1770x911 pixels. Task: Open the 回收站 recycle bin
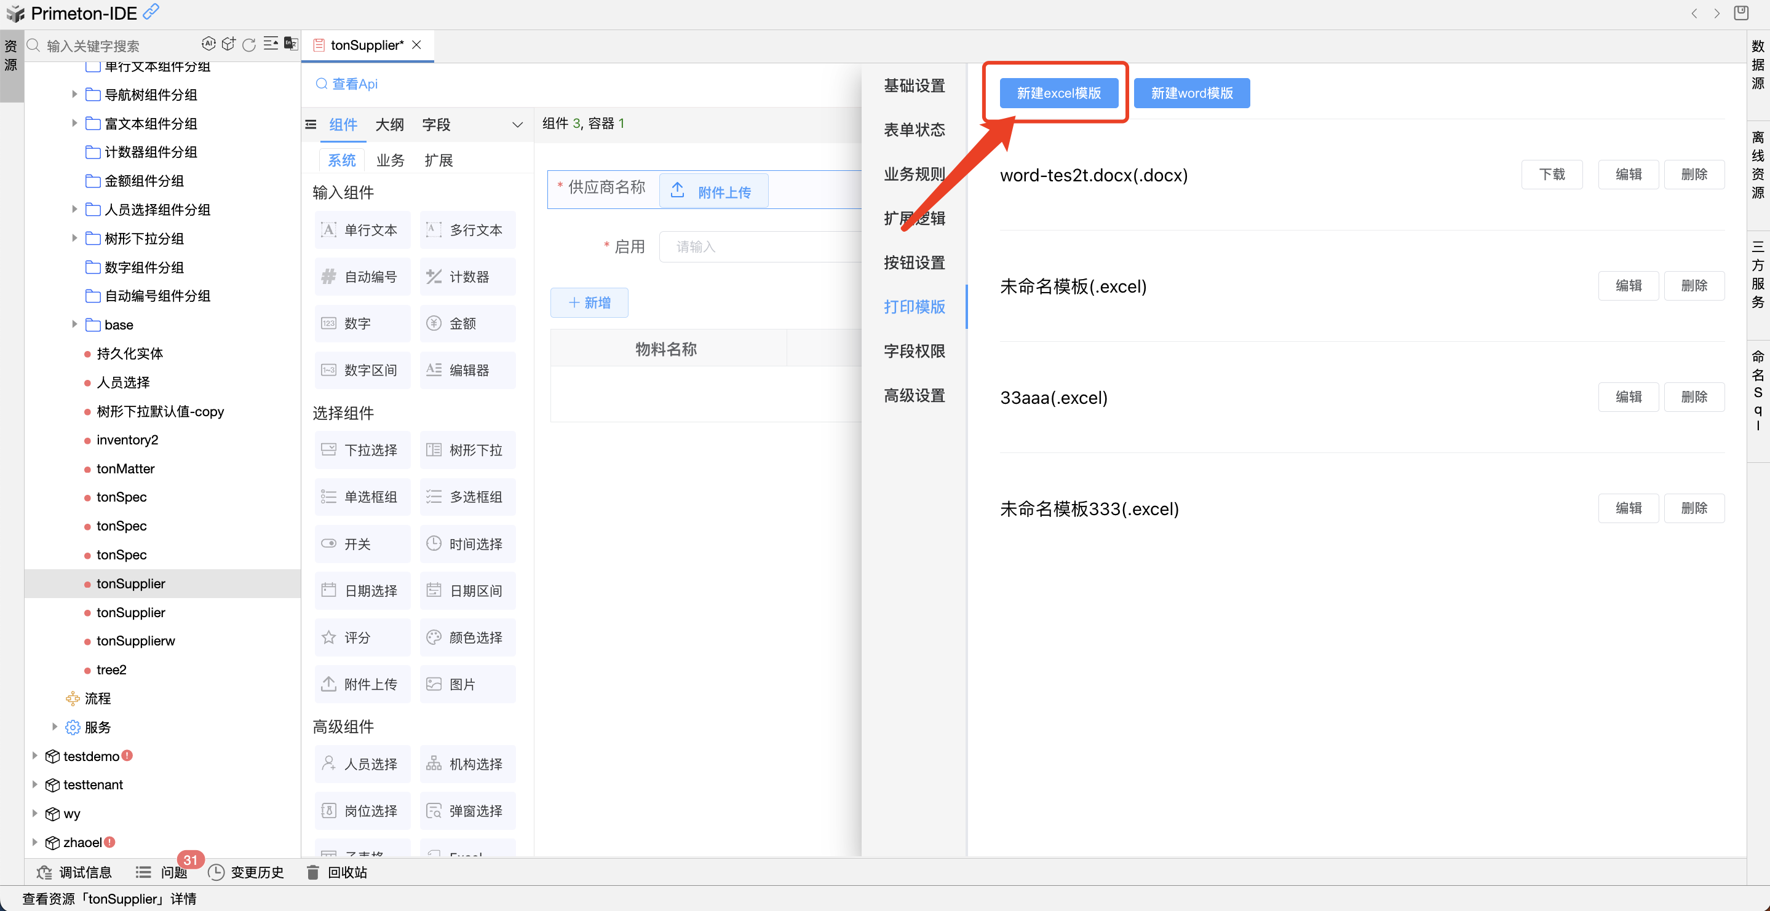(336, 872)
